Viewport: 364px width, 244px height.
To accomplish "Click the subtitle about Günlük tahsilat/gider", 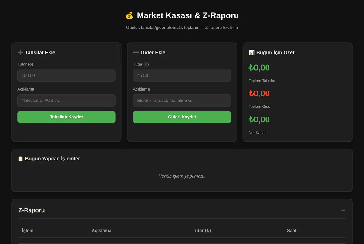I will [182, 28].
